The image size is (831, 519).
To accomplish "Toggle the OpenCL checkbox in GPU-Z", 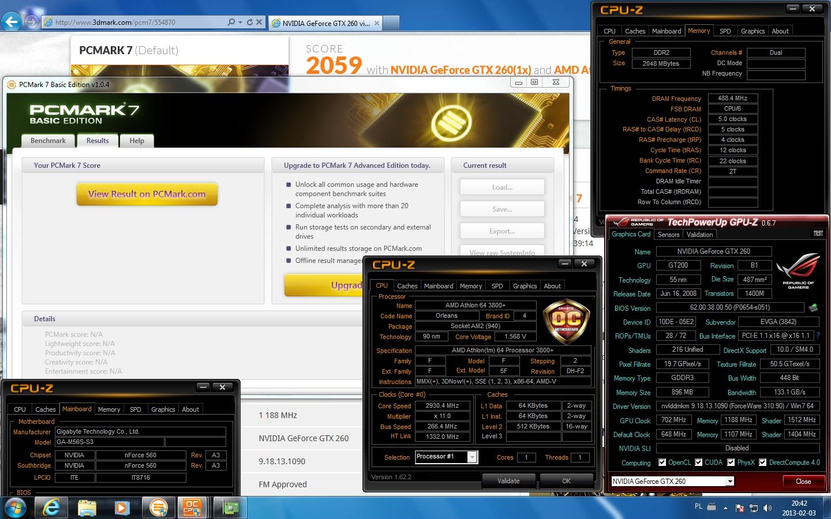I will point(662,462).
